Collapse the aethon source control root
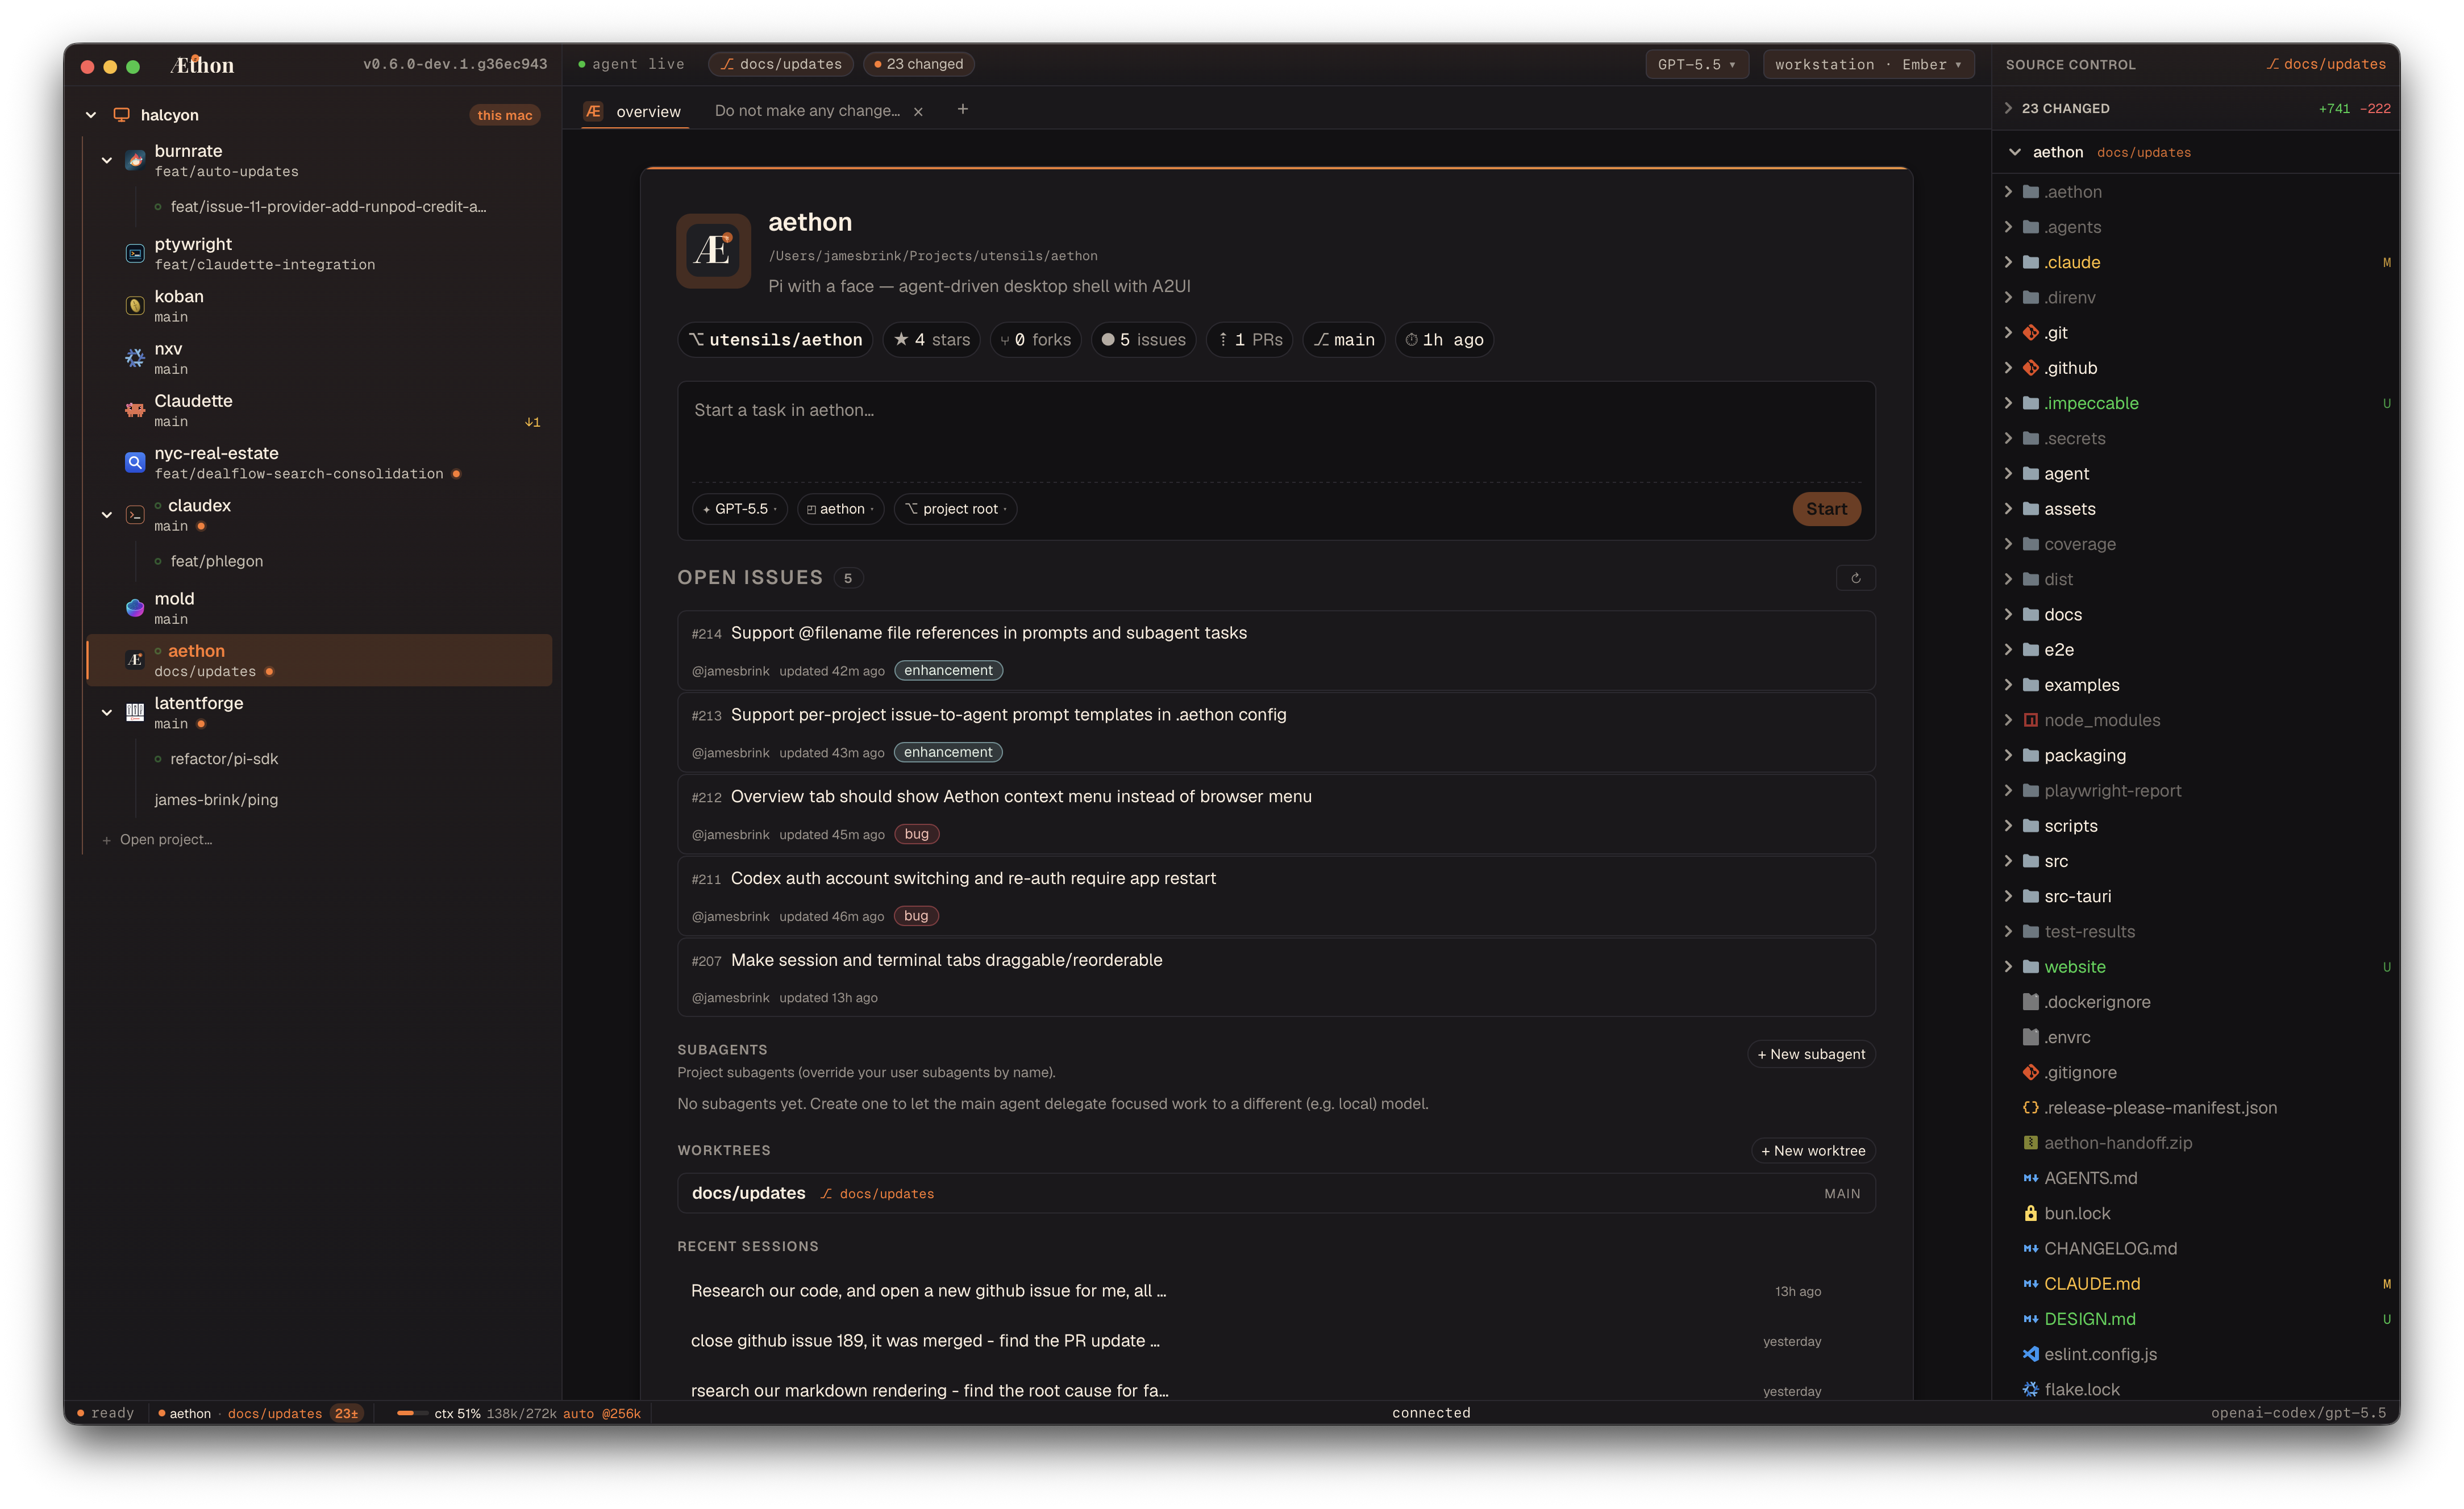The height and width of the screenshot is (1509, 2464). 2014,152
